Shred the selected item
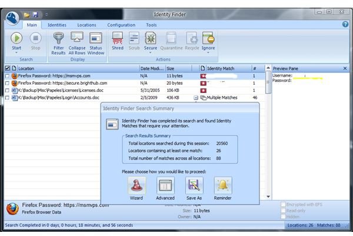Screen dimensions: 353x236 click(x=118, y=41)
